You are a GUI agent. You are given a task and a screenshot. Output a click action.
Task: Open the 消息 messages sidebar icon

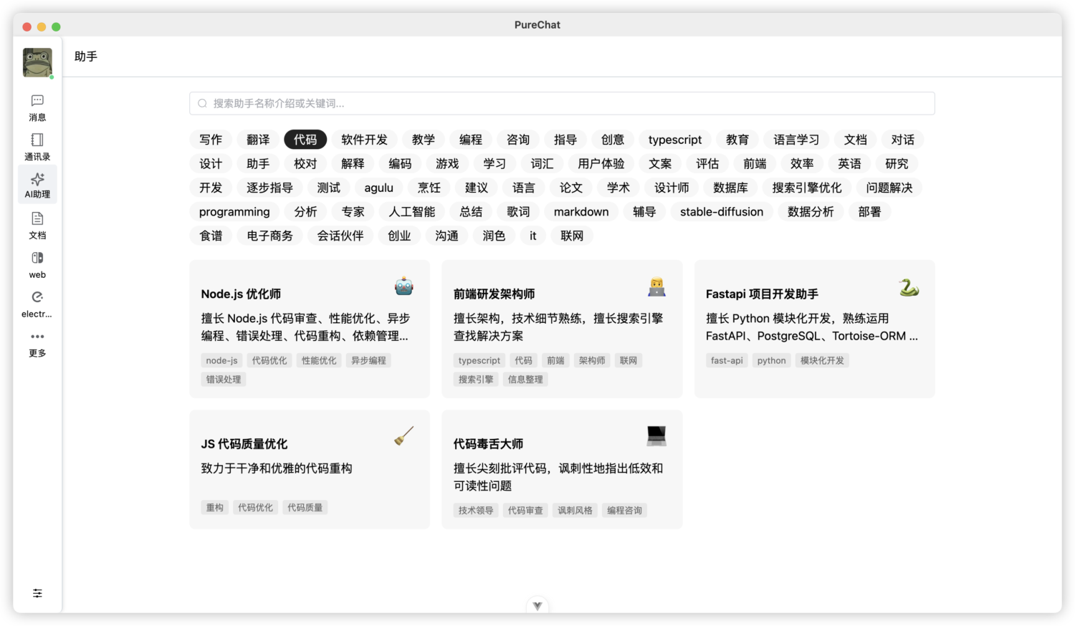click(x=37, y=107)
